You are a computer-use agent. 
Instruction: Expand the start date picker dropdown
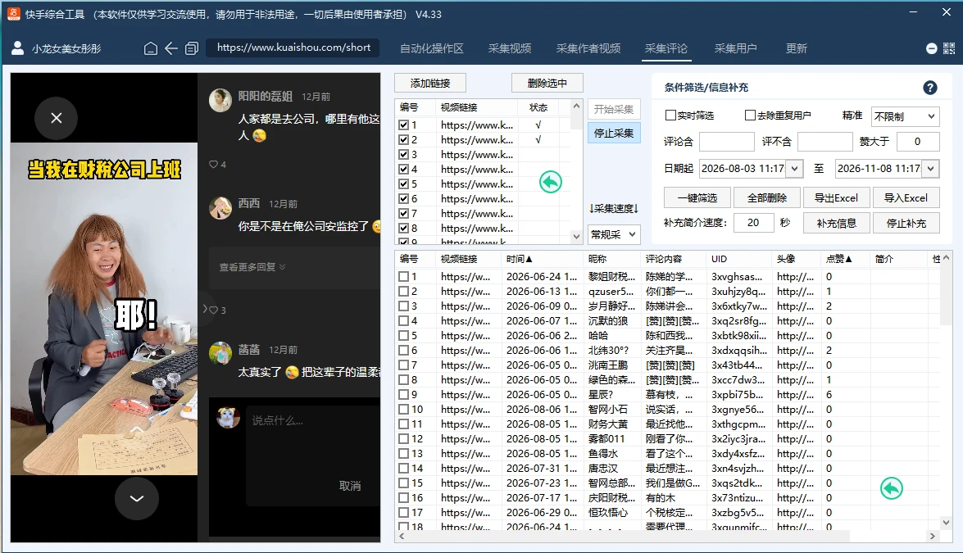tap(795, 168)
